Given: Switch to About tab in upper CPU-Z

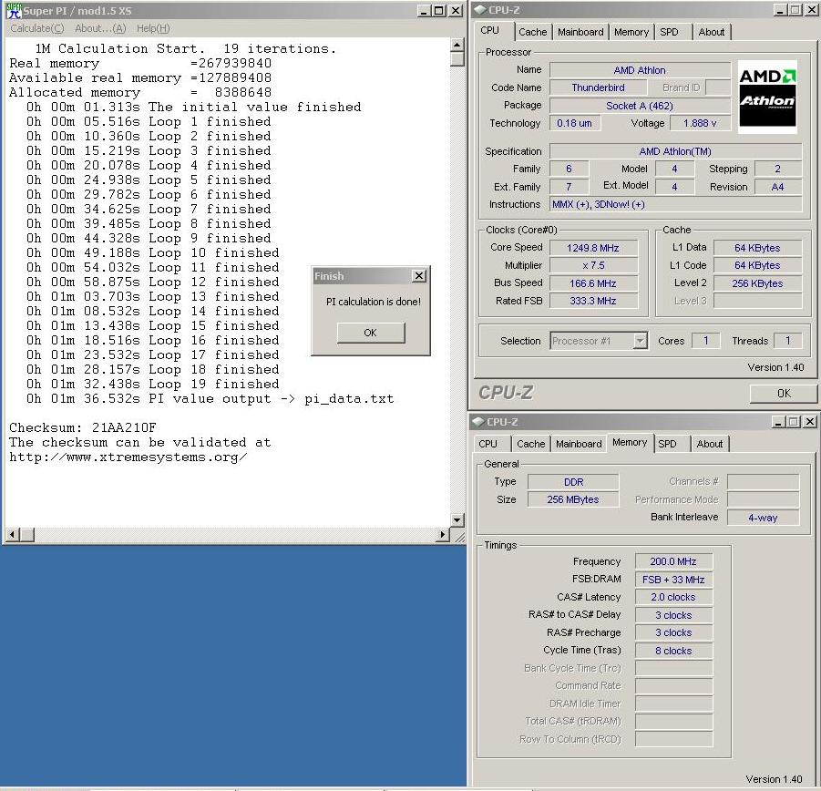Looking at the screenshot, I should [712, 32].
